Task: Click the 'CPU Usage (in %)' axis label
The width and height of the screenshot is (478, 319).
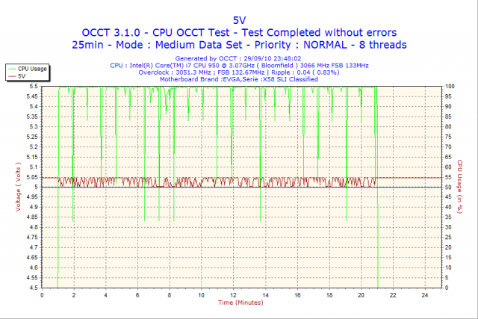Action: pyautogui.click(x=460, y=187)
